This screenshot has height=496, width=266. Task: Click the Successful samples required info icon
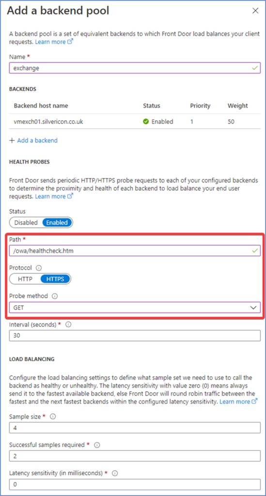point(97,445)
